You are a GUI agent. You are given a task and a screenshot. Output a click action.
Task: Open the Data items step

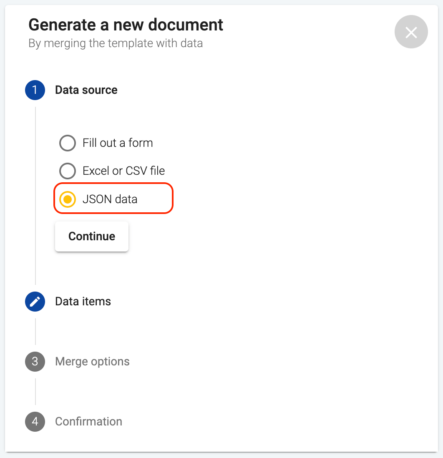coord(83,301)
